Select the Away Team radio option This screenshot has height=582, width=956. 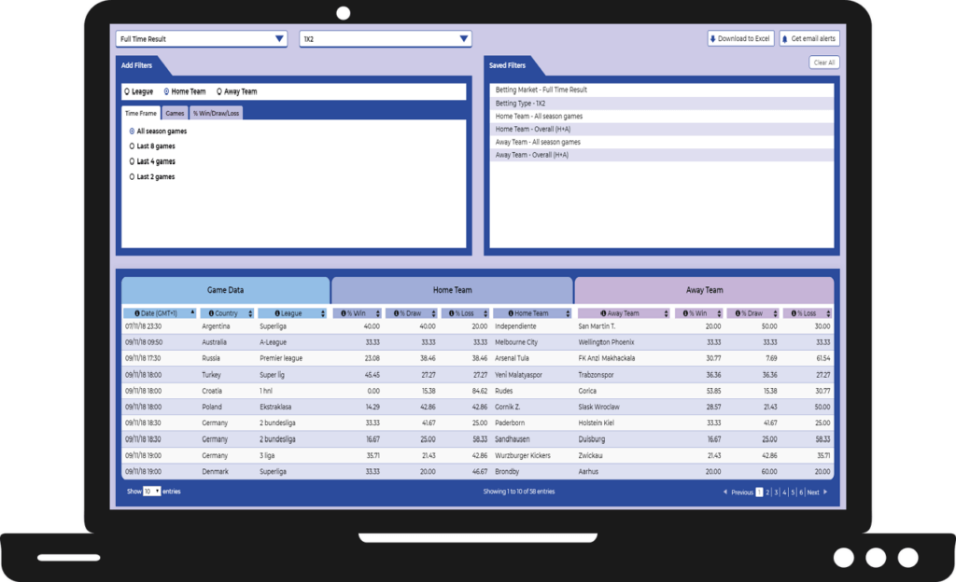(219, 92)
